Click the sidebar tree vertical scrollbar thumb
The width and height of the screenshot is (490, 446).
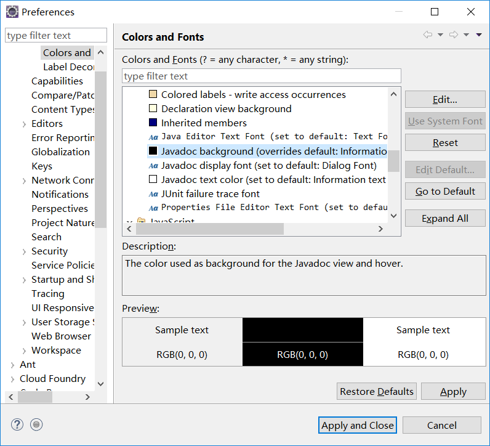click(x=100, y=150)
